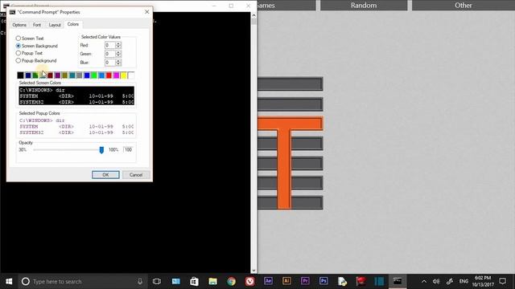The width and height of the screenshot is (515, 289).
Task: Click the Opacity slider handle
Action: tap(101, 150)
